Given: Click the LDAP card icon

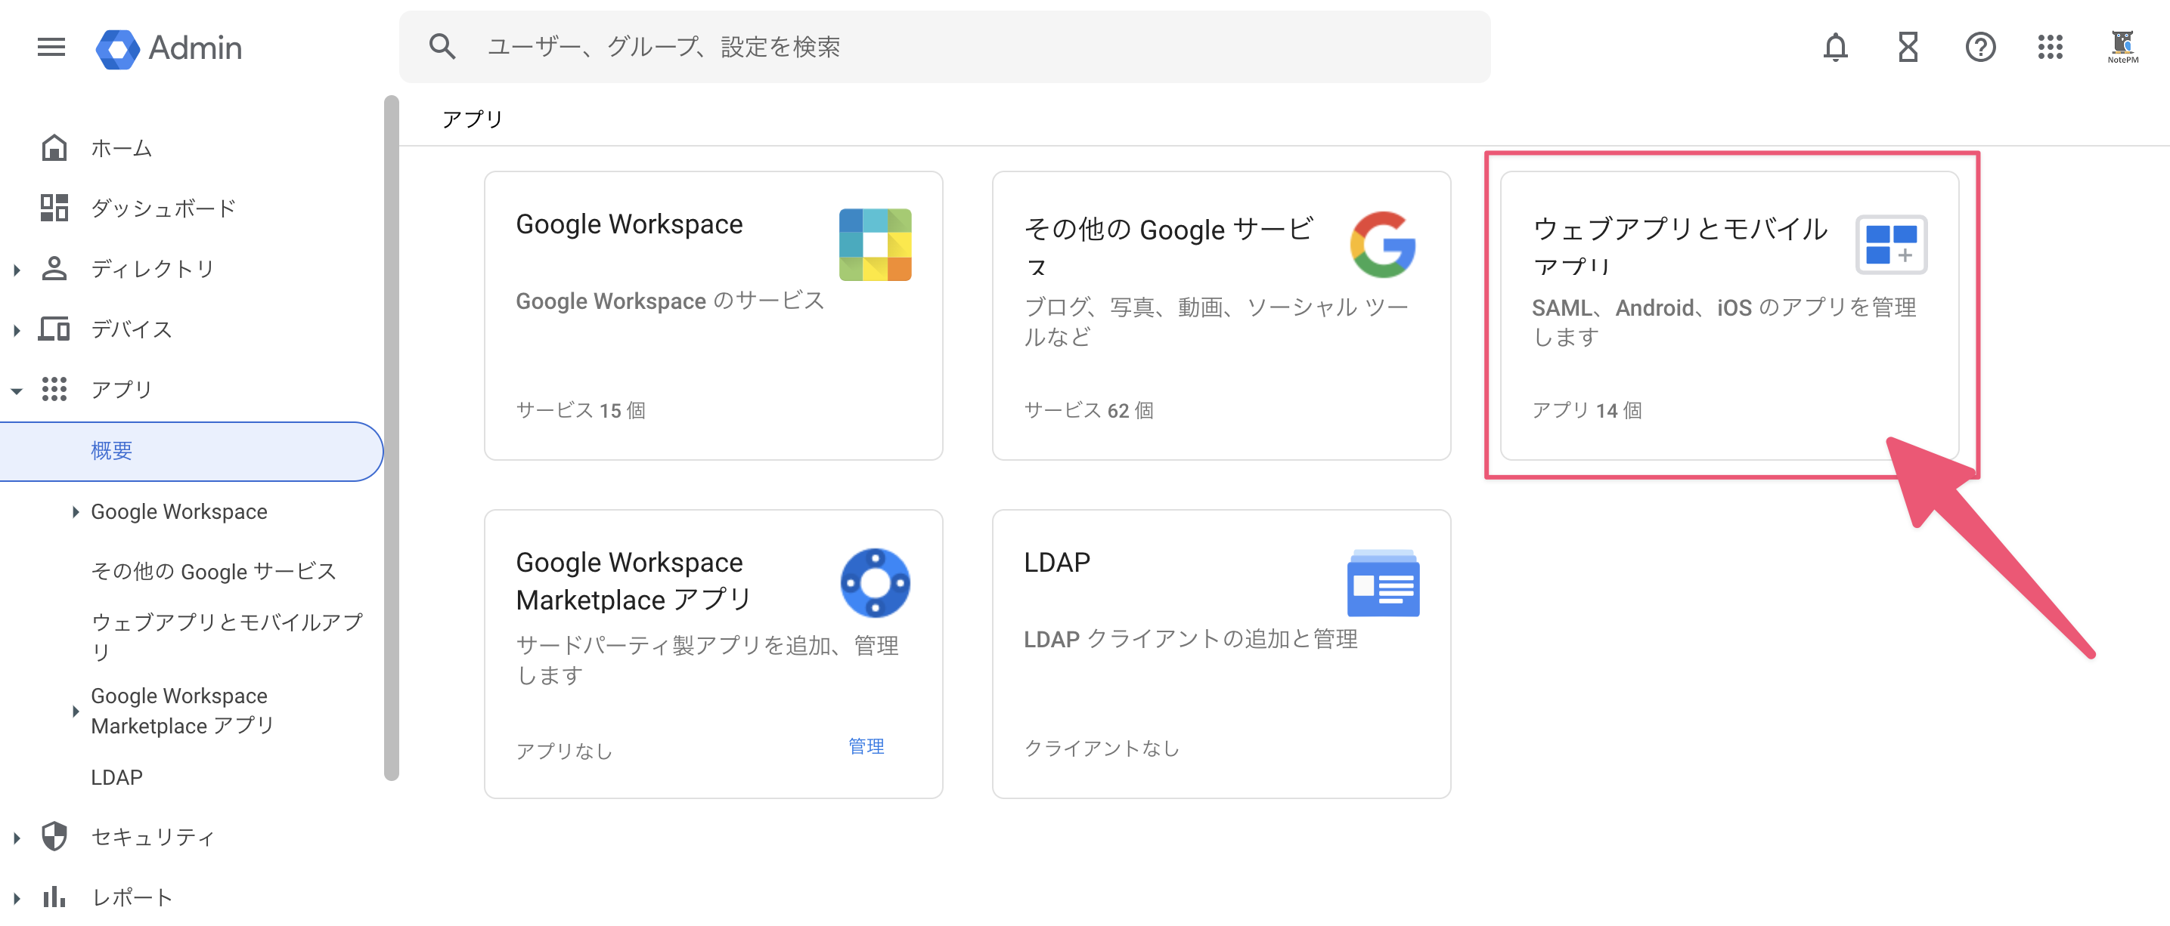Looking at the screenshot, I should pos(1382,583).
